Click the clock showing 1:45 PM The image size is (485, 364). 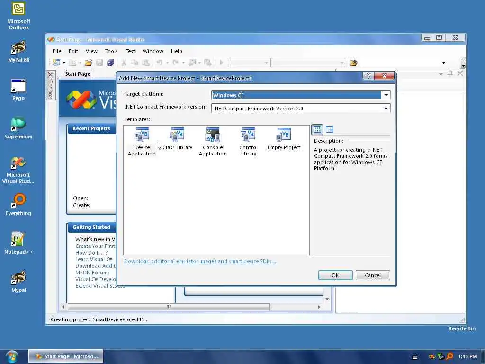(467, 356)
